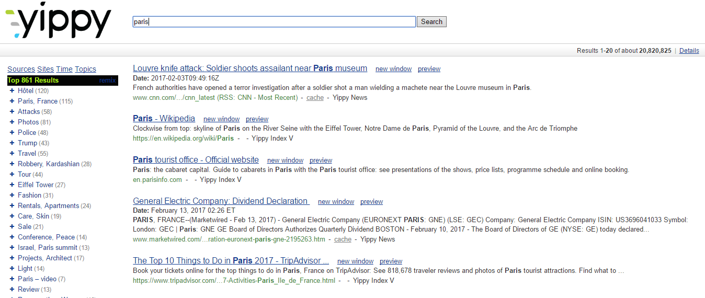Open Photos topic link
The height and width of the screenshot is (298, 705).
pyautogui.click(x=28, y=122)
